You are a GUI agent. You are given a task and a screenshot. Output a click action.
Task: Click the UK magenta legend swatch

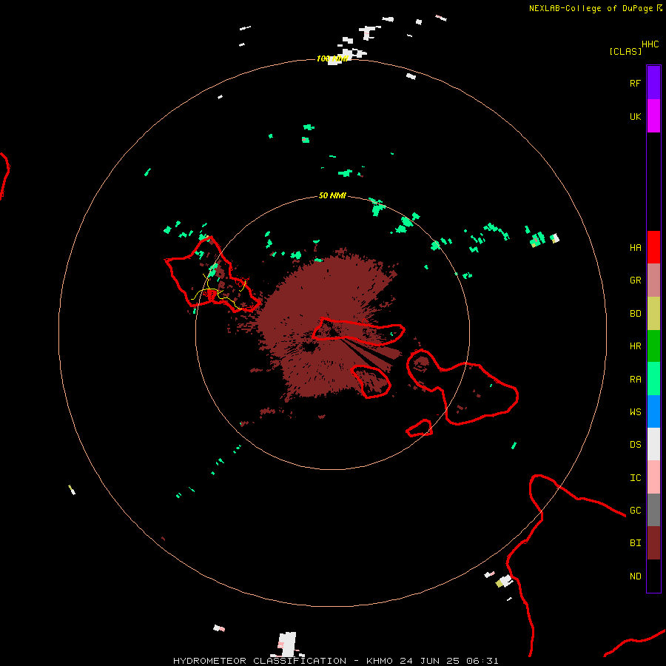[x=653, y=116]
